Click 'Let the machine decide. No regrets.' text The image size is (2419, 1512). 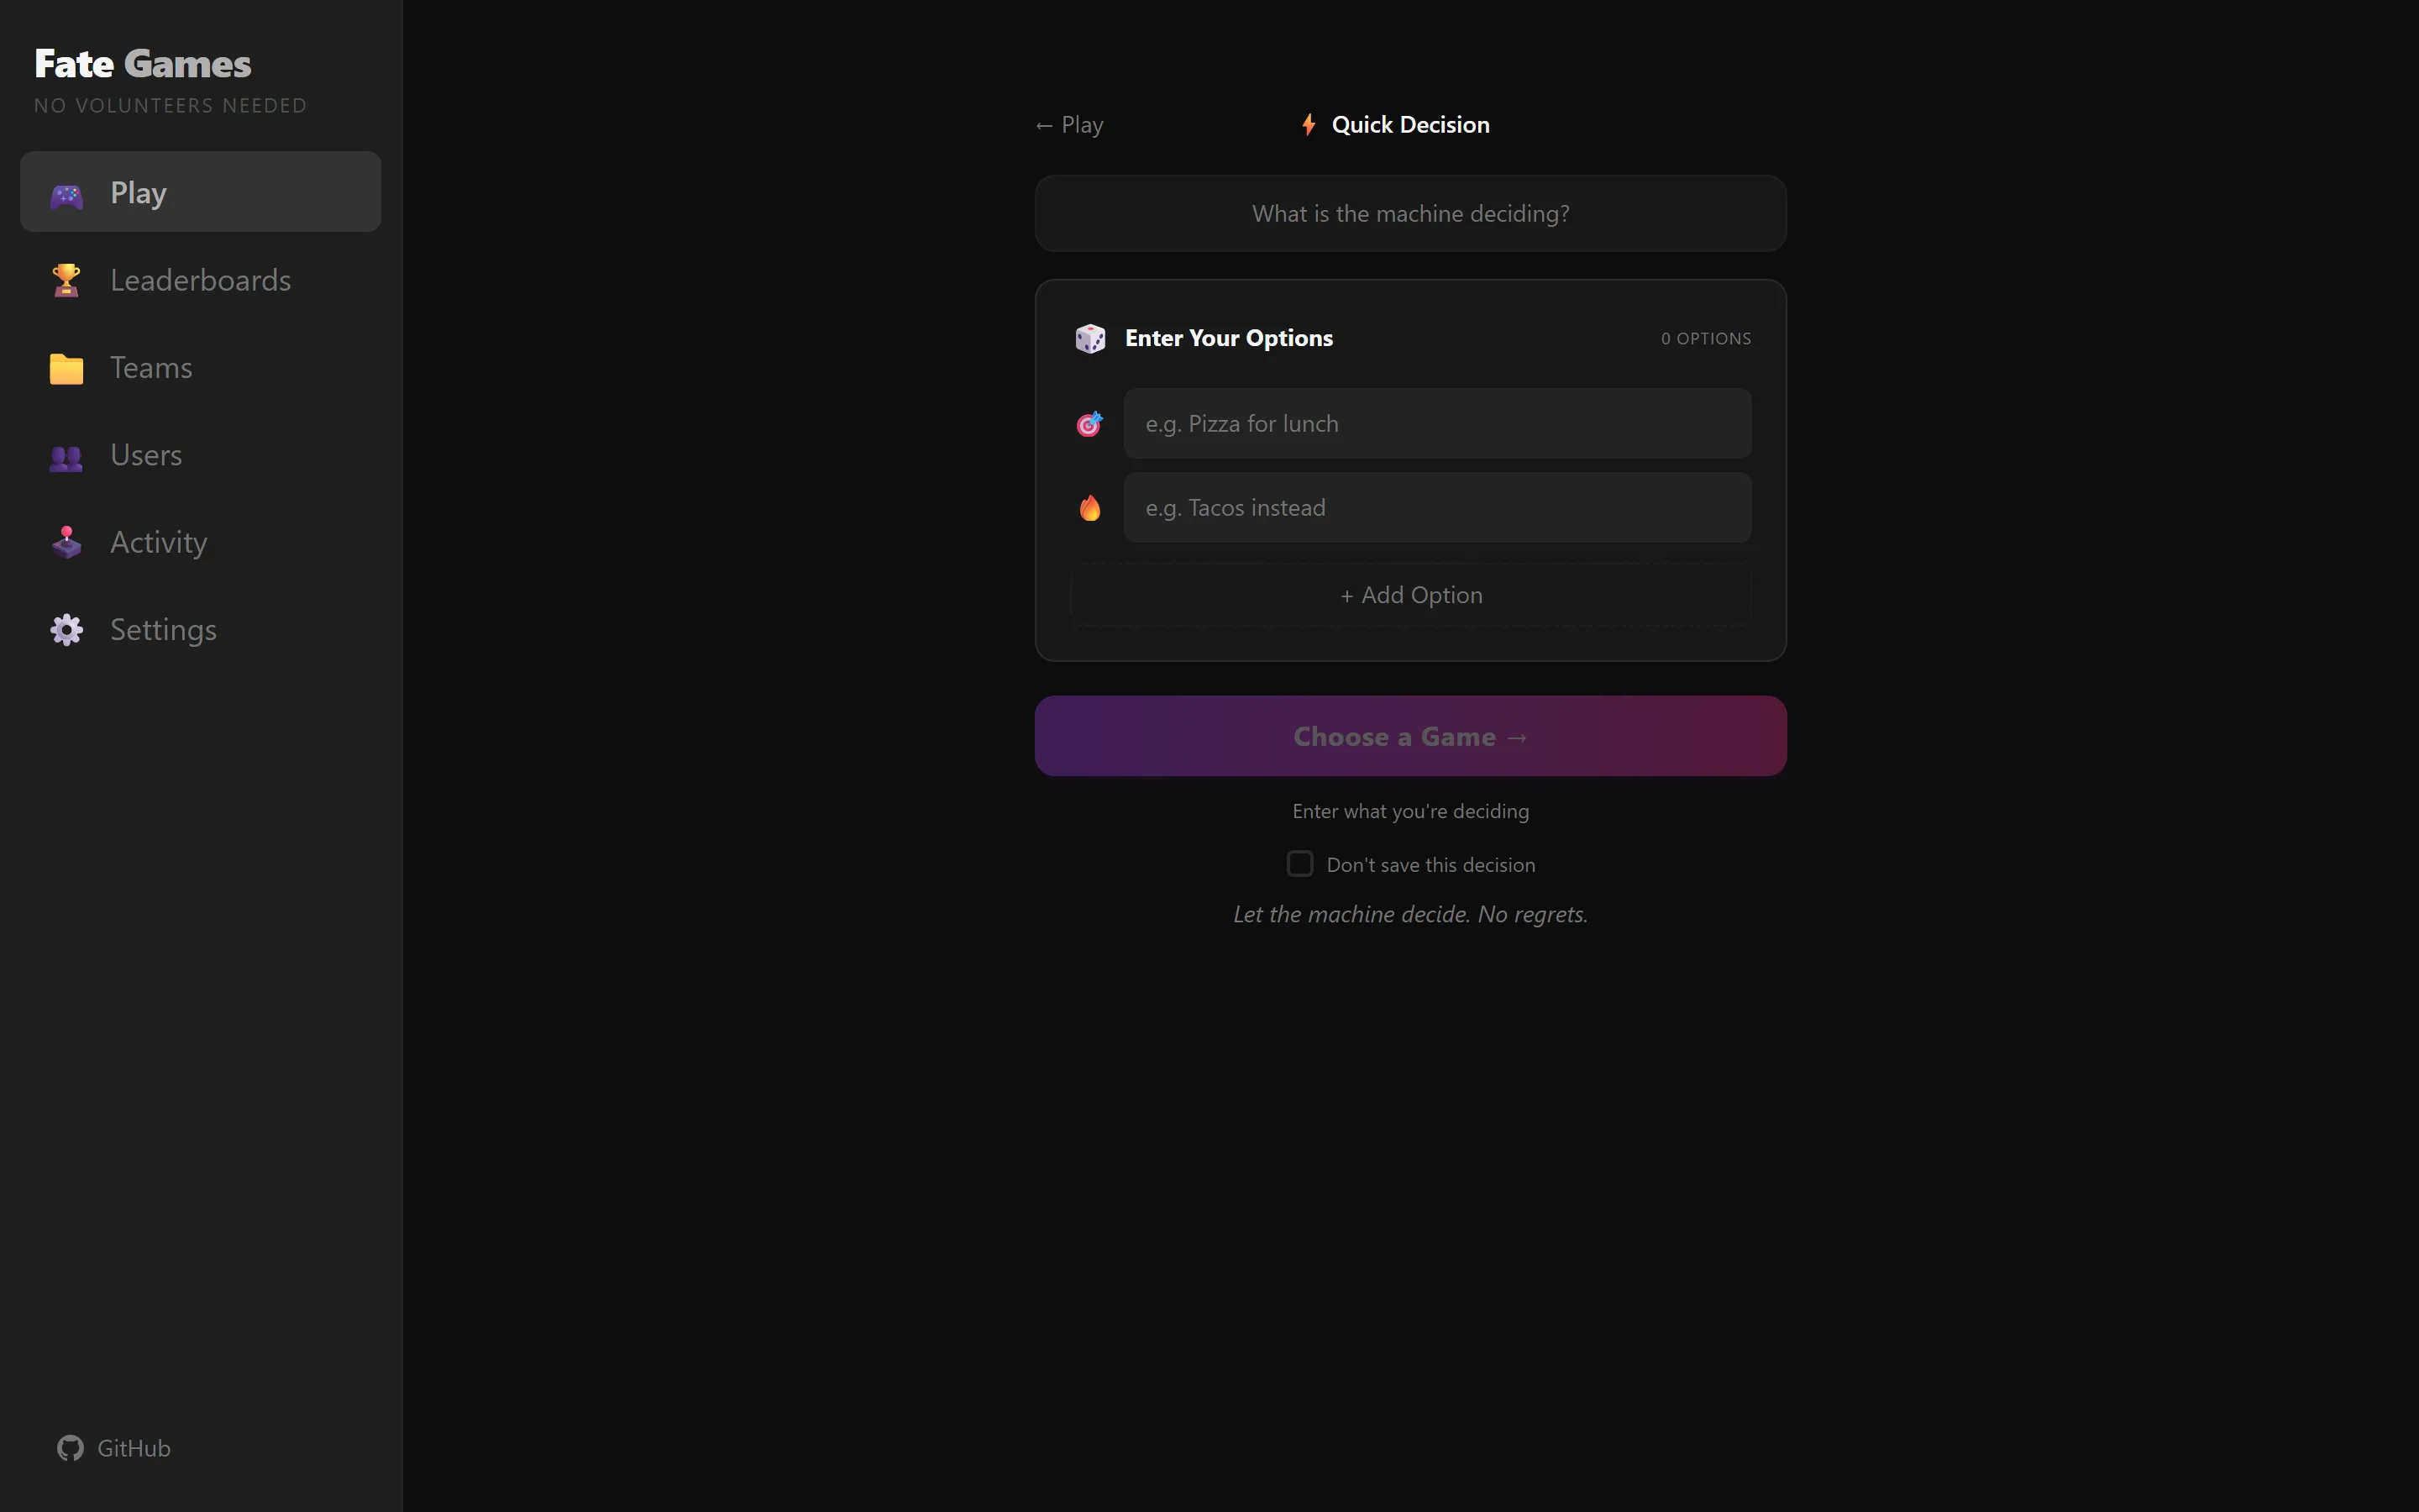[x=1410, y=914]
